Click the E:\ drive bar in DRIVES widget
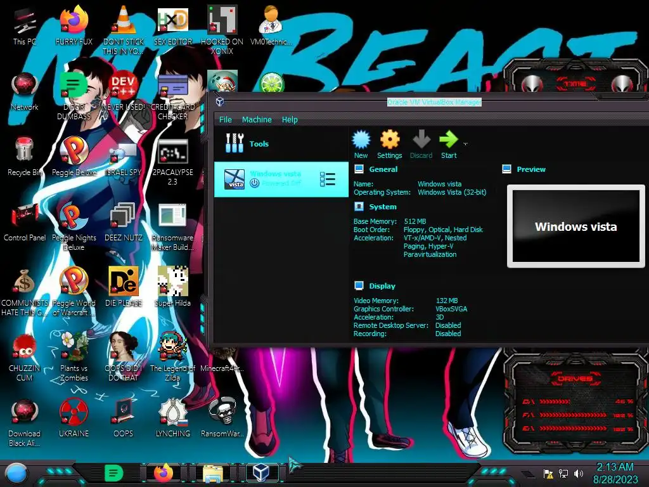Viewport: 649px width, 487px height. pos(577,429)
